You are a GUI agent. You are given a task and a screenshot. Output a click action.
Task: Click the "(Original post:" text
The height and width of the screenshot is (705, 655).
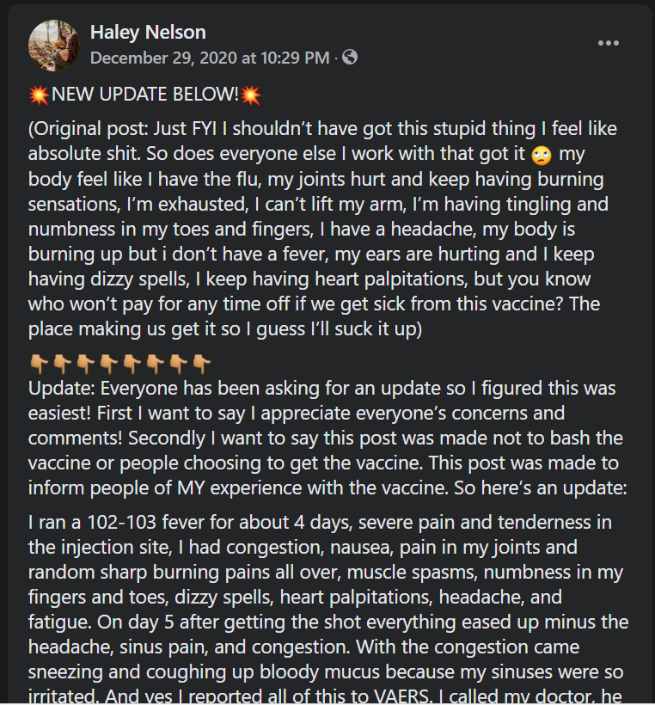click(x=89, y=129)
